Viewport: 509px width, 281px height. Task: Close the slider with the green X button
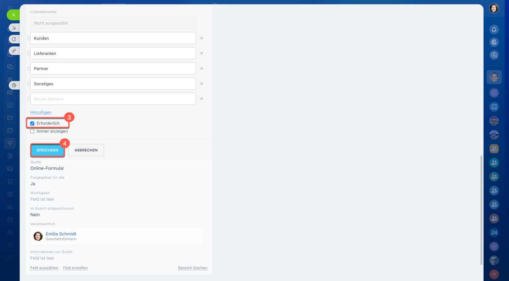[x=13, y=15]
